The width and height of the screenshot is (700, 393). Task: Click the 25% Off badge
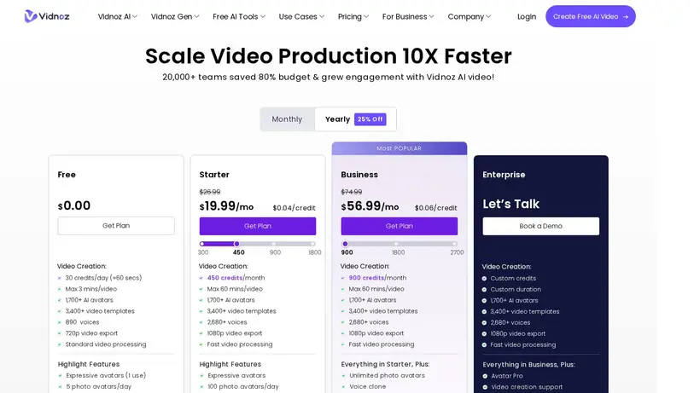click(x=370, y=119)
